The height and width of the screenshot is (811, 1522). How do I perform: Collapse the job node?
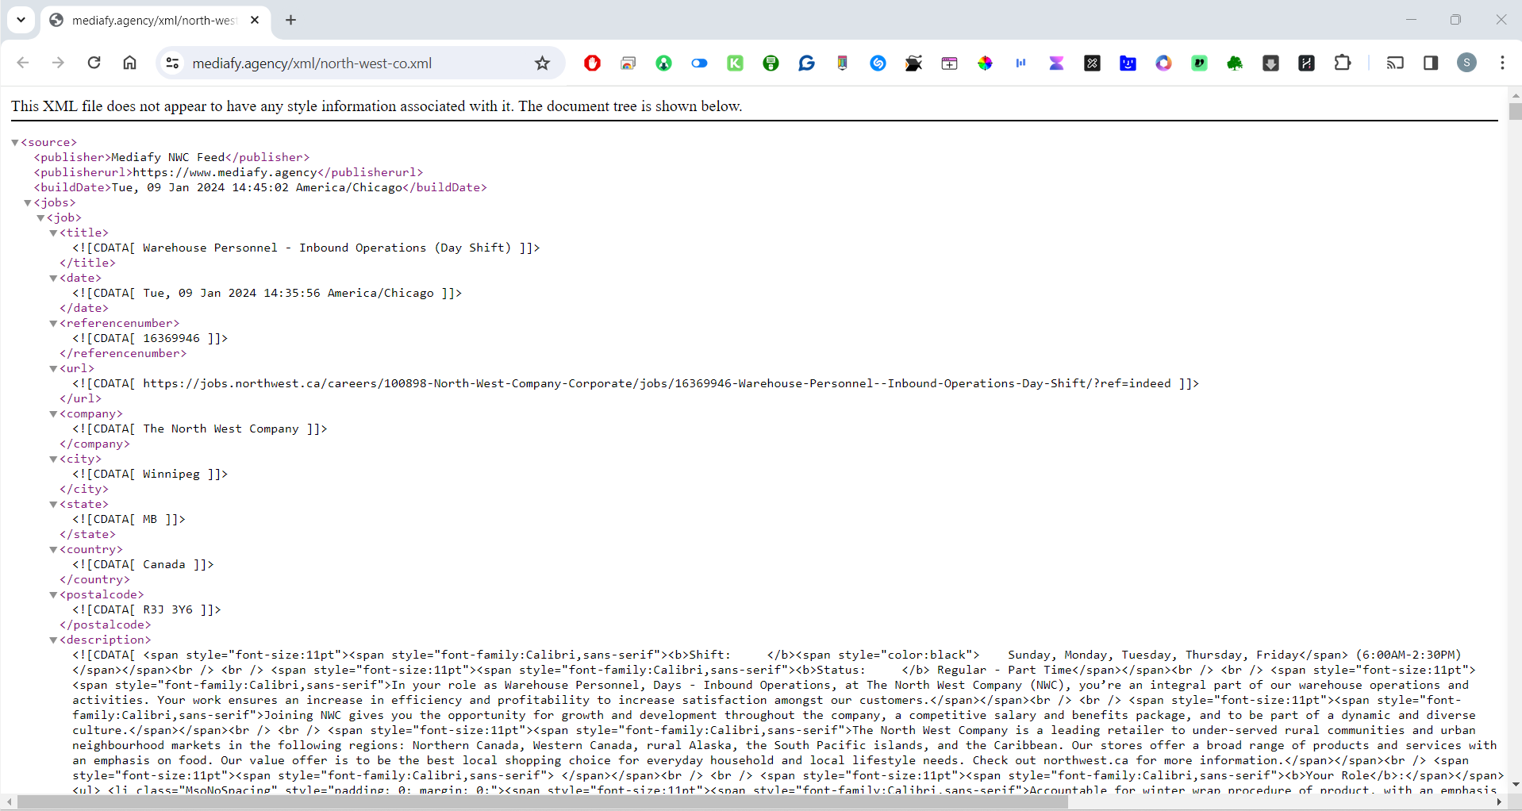pos(40,218)
